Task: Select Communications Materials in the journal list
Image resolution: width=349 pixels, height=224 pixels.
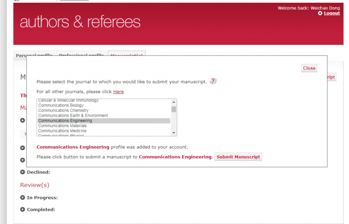Action: [104, 126]
